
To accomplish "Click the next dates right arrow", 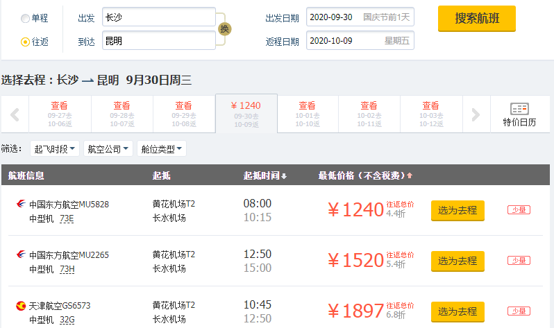I will pyautogui.click(x=476, y=114).
